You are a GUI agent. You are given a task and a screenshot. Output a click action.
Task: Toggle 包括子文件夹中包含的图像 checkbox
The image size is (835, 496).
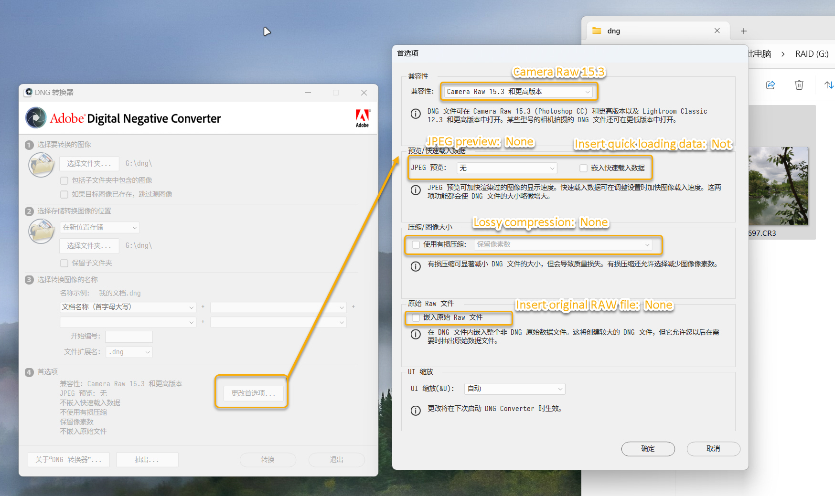click(x=64, y=180)
